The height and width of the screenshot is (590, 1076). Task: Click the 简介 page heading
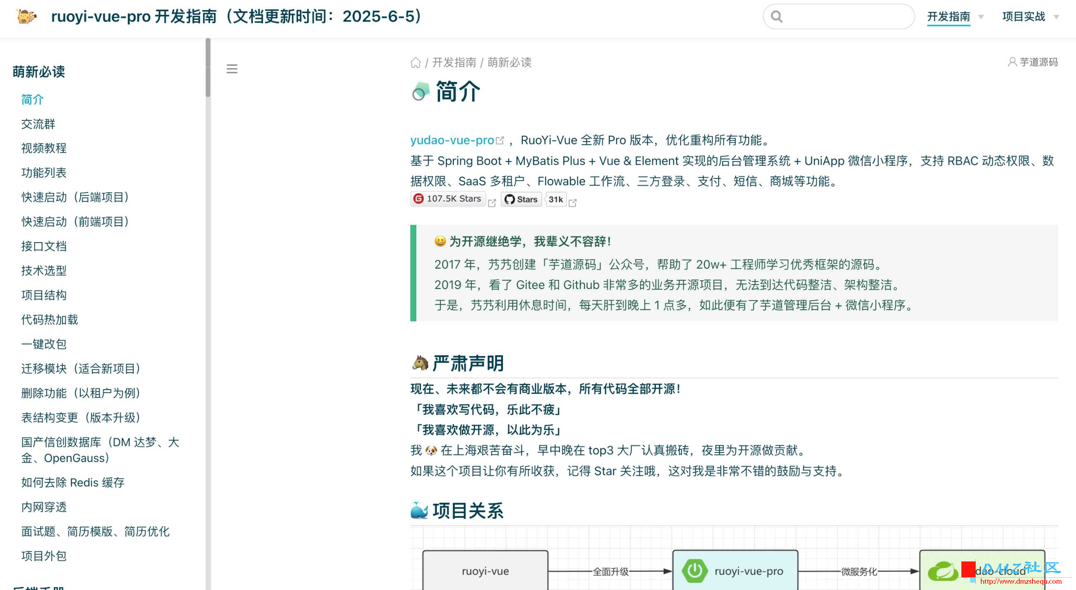pos(458,92)
